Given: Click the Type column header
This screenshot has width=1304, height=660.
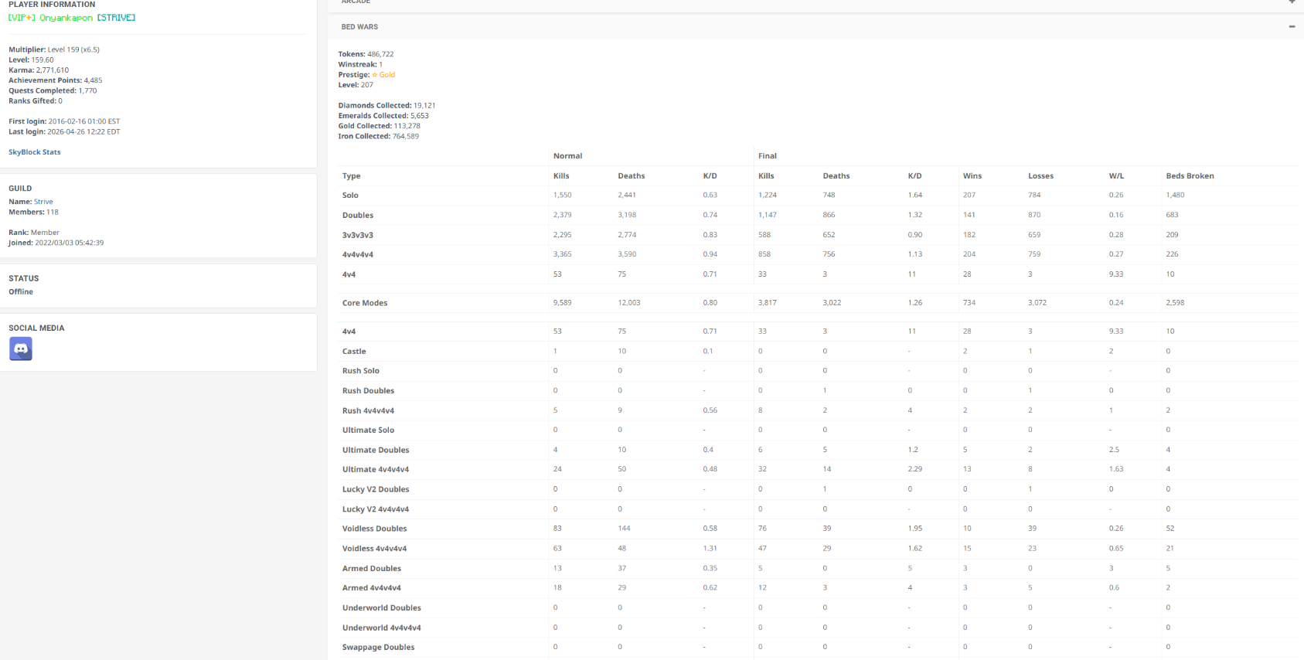Looking at the screenshot, I should click(352, 176).
